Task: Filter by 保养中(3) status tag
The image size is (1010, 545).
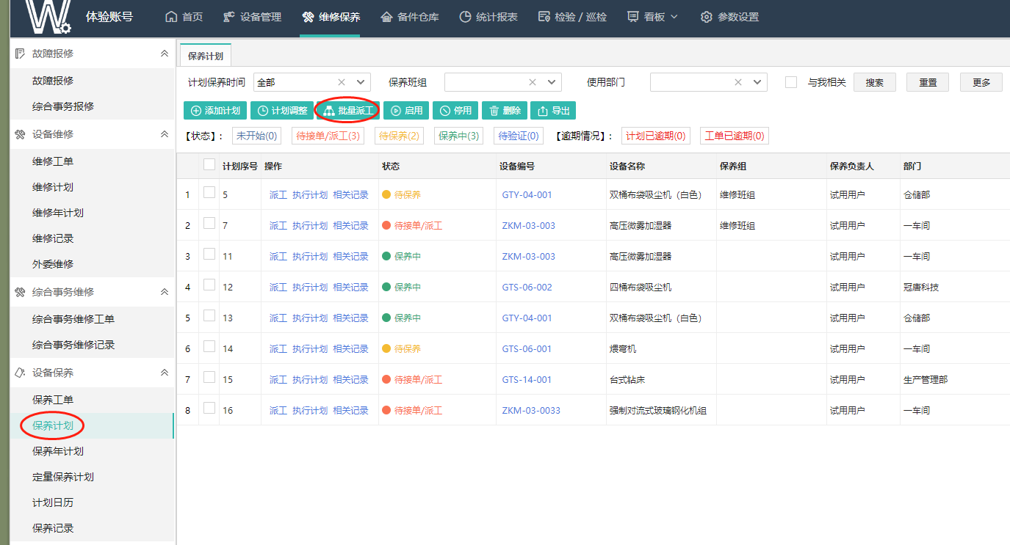Action: pos(459,136)
